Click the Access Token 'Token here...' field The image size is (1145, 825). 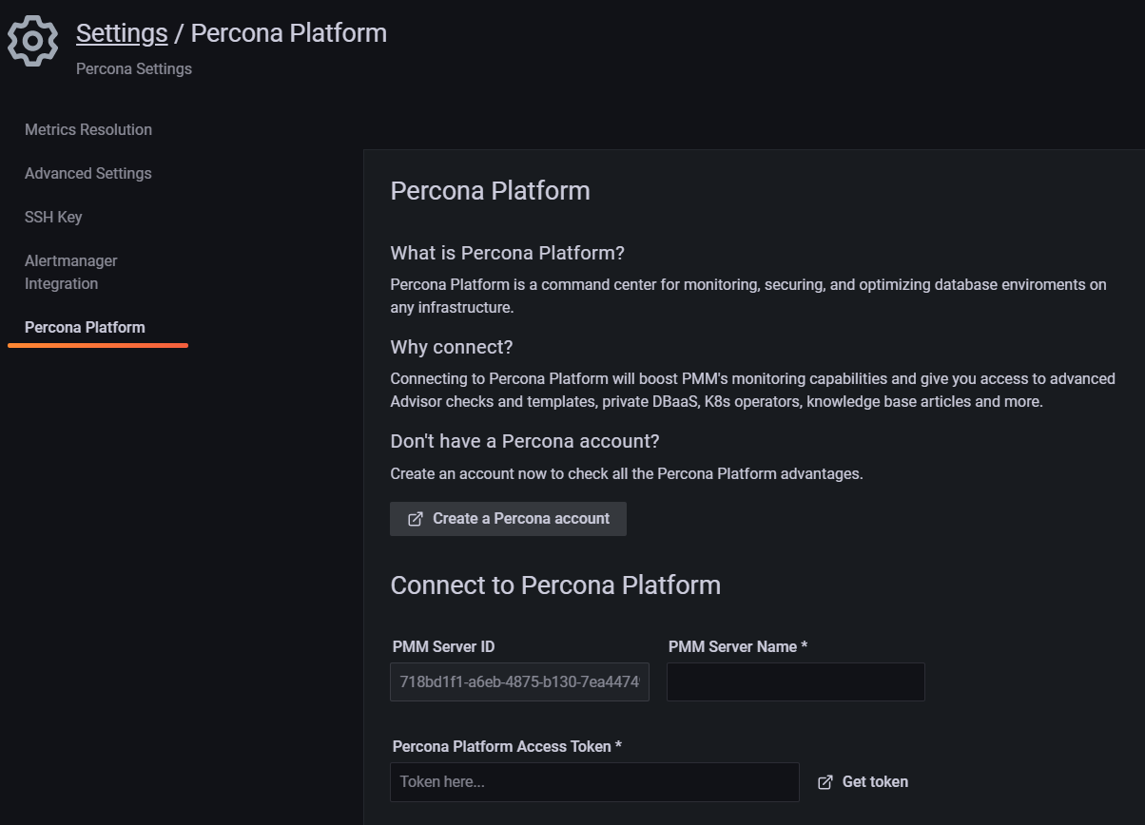[594, 782]
